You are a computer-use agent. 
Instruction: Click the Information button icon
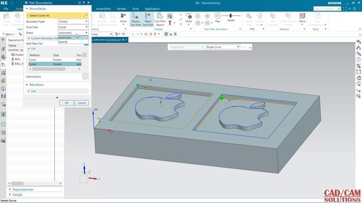coord(85,77)
